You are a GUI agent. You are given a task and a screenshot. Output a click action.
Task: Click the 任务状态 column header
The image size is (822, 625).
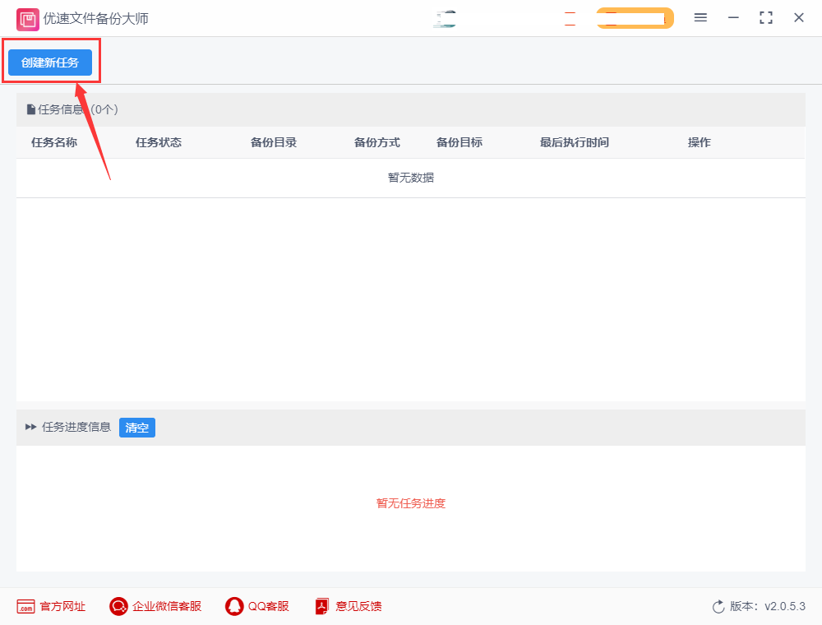pos(159,142)
